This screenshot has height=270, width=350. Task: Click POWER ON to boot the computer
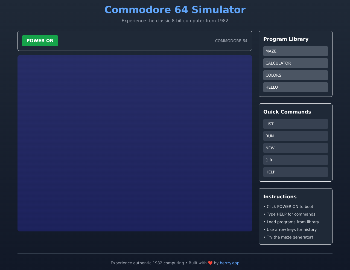tap(40, 40)
